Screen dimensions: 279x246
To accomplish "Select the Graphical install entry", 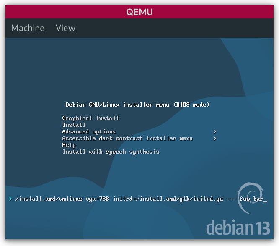I will [90, 118].
